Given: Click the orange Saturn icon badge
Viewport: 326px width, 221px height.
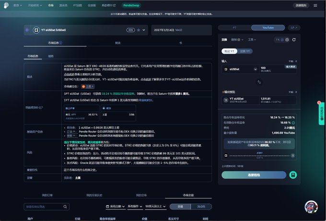Looking at the screenshot, I should pos(83,86).
